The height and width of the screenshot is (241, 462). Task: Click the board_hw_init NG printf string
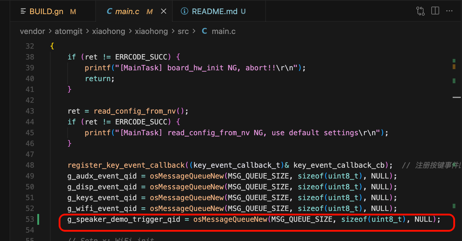tap(207, 68)
